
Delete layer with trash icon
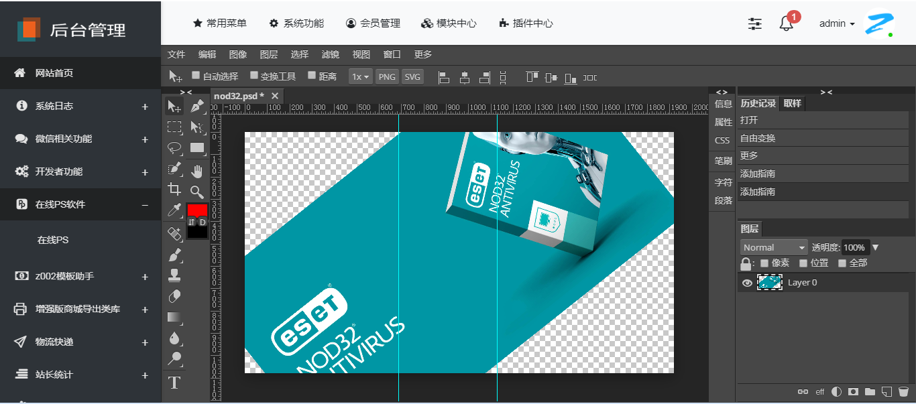903,392
